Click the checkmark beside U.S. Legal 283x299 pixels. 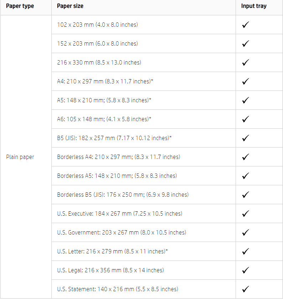tap(246, 270)
